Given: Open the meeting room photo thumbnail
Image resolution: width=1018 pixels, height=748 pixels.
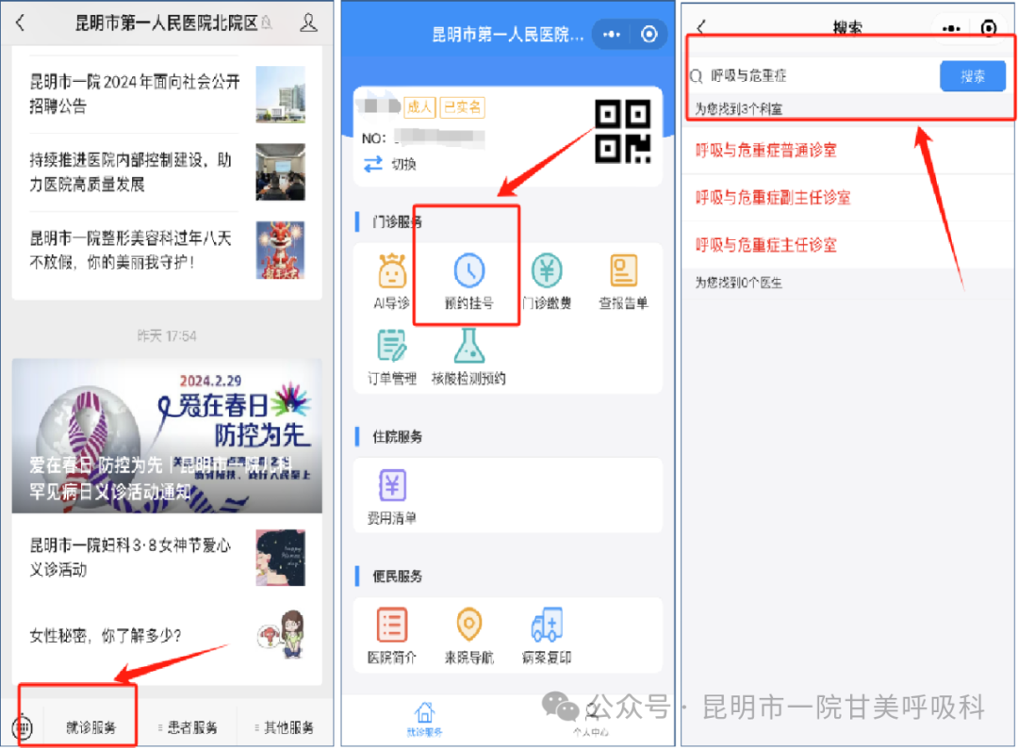Looking at the screenshot, I should [x=281, y=171].
